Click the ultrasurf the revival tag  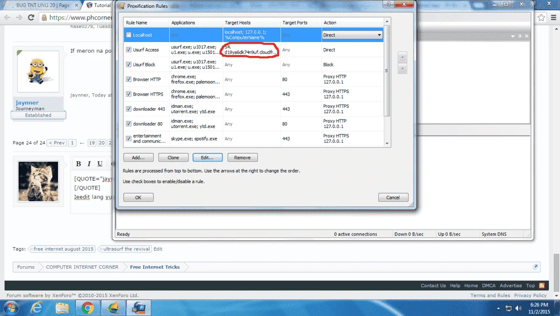click(126, 249)
